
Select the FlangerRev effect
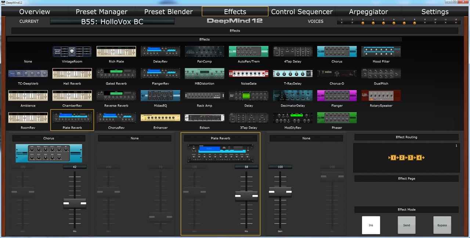[160, 73]
